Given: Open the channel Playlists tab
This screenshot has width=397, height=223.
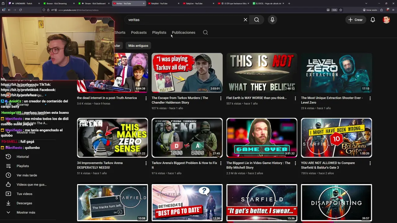Looking at the screenshot, I should 159,33.
